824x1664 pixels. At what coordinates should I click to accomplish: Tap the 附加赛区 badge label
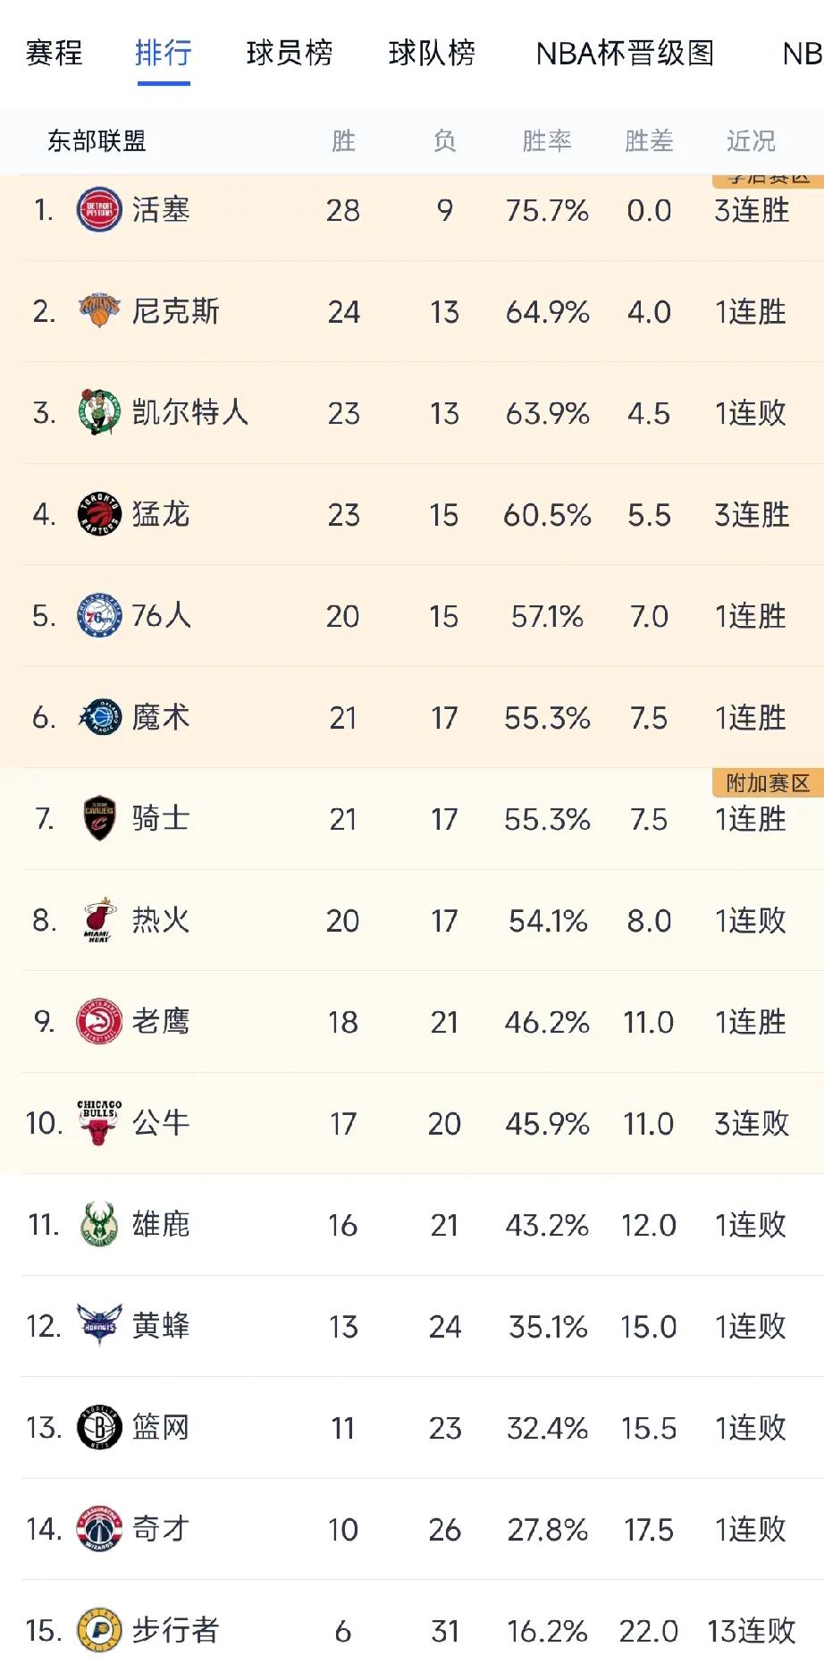[768, 783]
